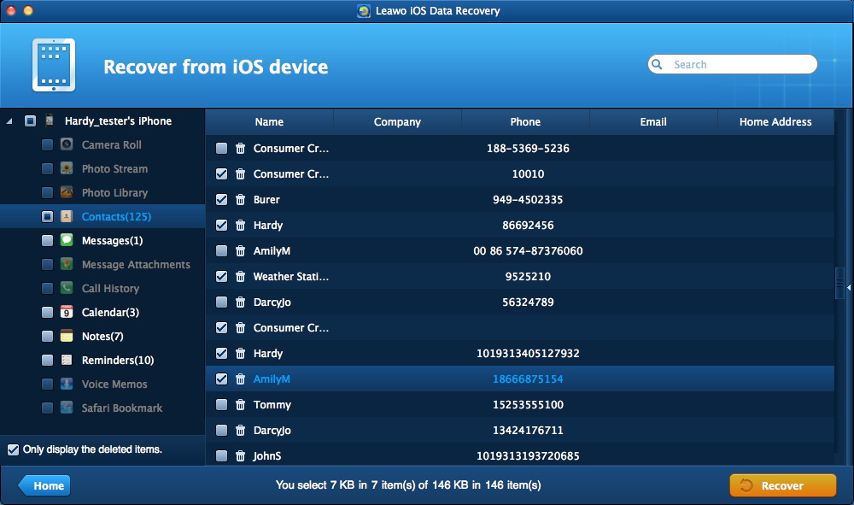854x505 pixels.
Task: Click the Call History phone icon
Action: click(67, 289)
